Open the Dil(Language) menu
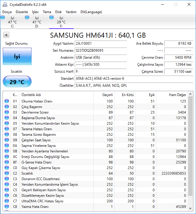Screen dimensions: 196x214 91,12
